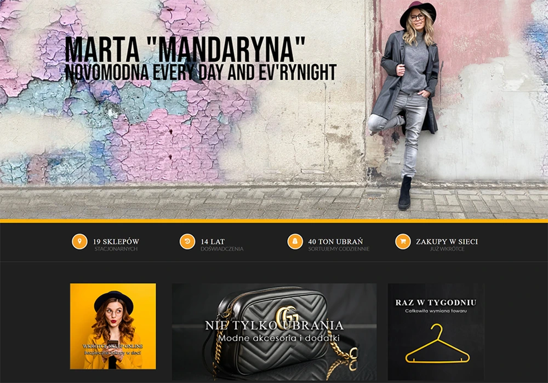Click the Novomodna every day tagline
Viewport: 548px width, 383px height.
point(201,72)
